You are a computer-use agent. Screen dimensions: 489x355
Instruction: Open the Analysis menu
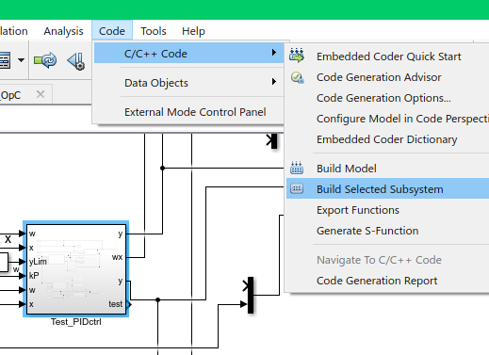(63, 31)
